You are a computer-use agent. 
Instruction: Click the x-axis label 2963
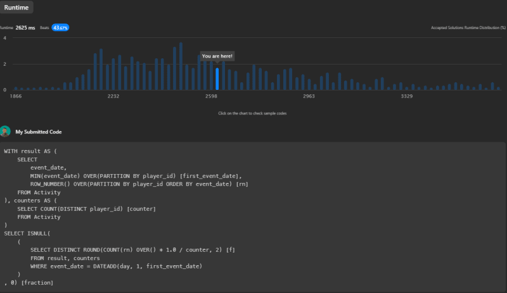tap(309, 96)
